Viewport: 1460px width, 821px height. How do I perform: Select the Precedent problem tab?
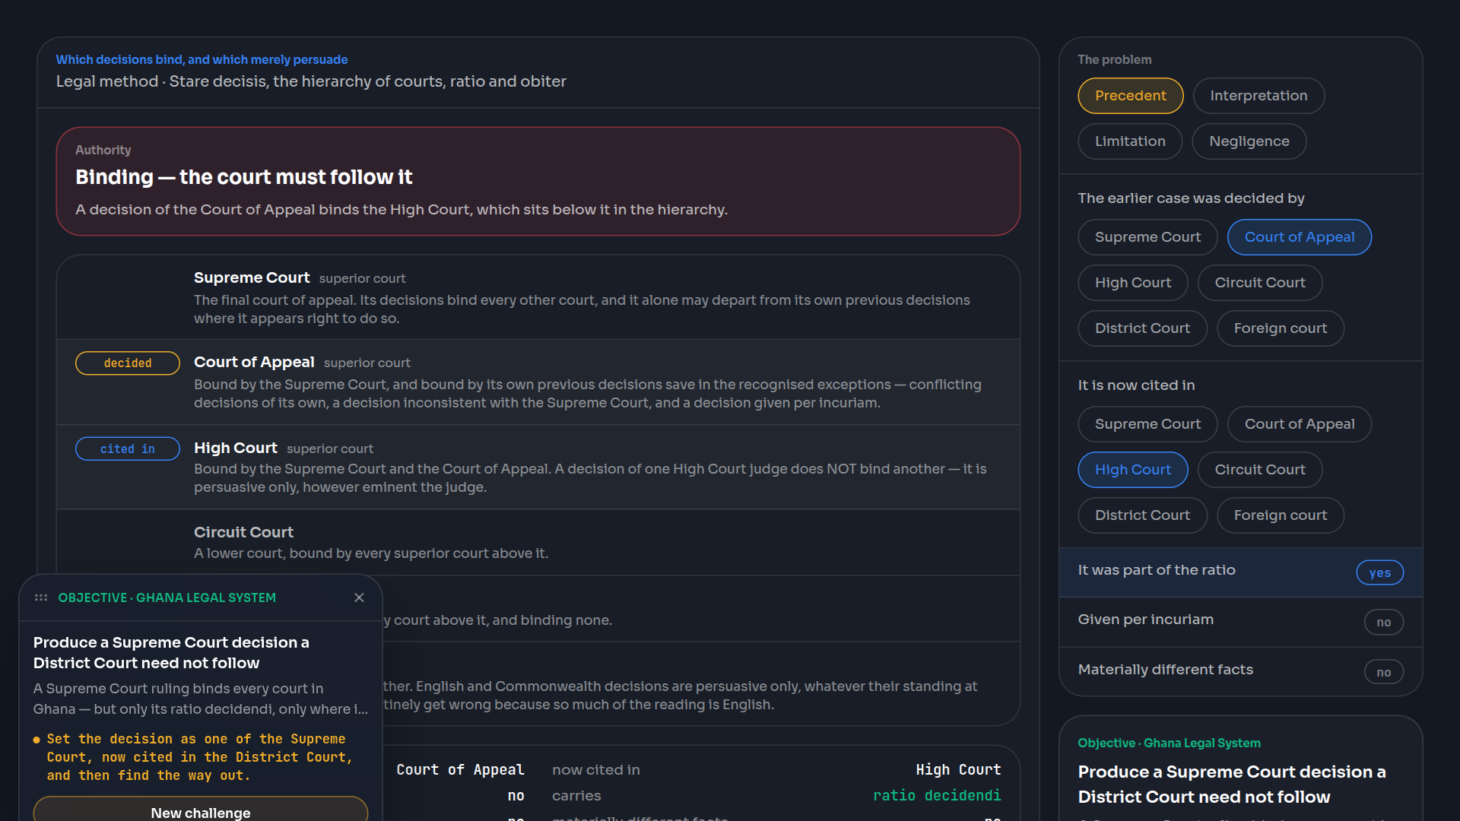pyautogui.click(x=1130, y=96)
